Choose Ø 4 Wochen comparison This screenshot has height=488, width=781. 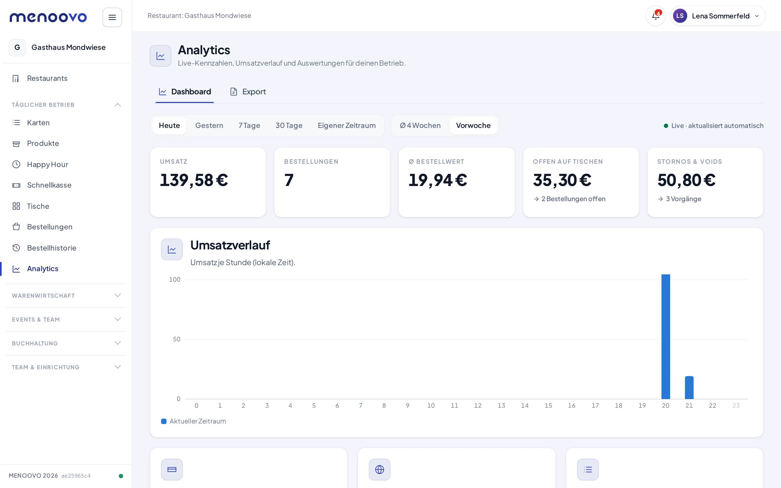pos(420,126)
